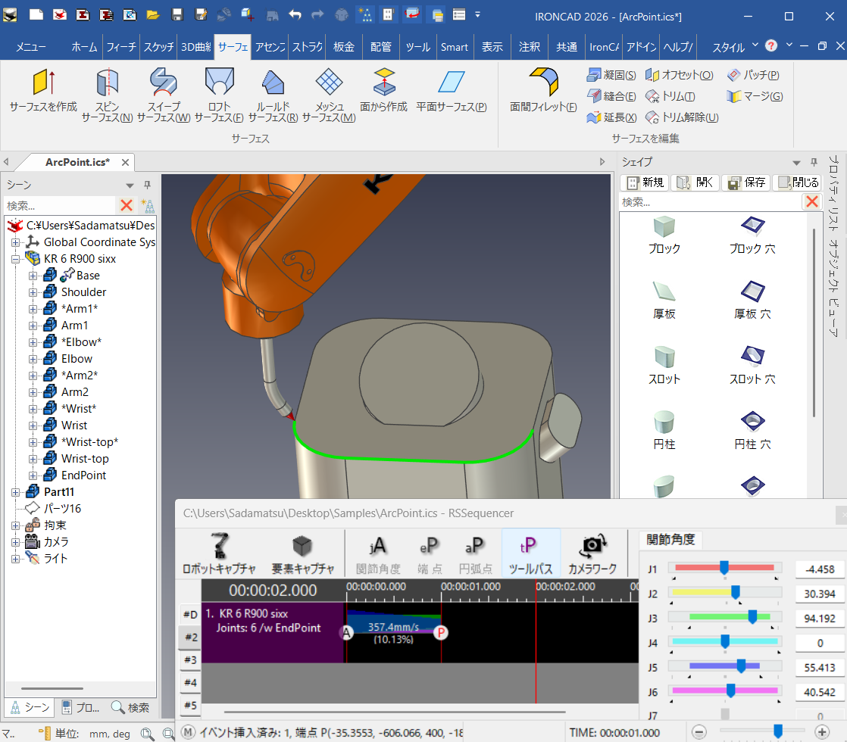Image resolution: width=847 pixels, height=742 pixels.
Task: Click the オフセット offset surface tool
Action: click(x=680, y=75)
